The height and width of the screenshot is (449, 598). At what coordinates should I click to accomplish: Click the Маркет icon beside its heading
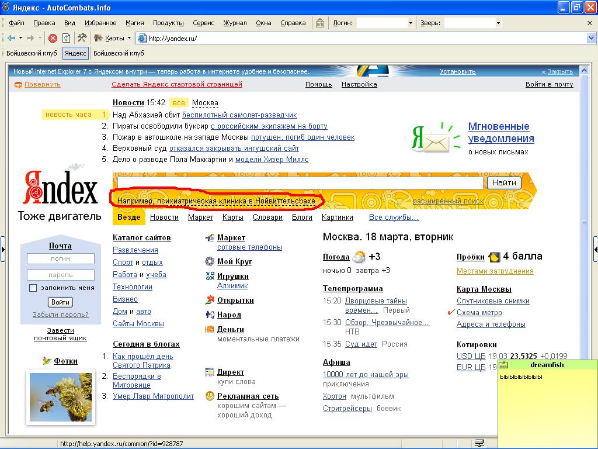[x=210, y=238]
